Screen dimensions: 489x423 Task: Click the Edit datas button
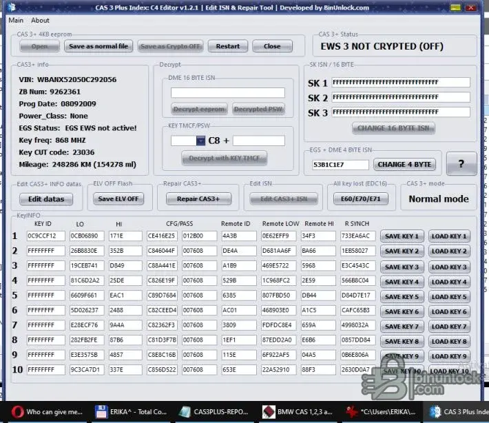click(x=46, y=199)
